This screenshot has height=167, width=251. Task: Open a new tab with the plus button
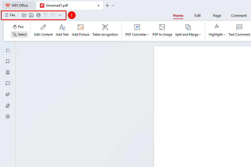[107, 6]
